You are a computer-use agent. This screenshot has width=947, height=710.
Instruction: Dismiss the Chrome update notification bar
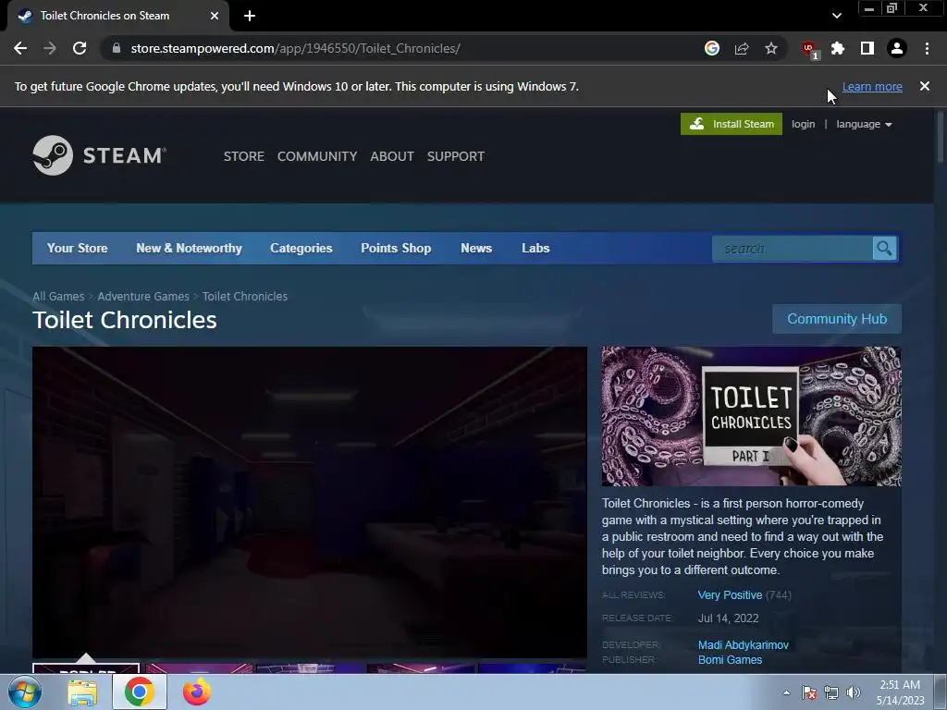click(x=925, y=86)
